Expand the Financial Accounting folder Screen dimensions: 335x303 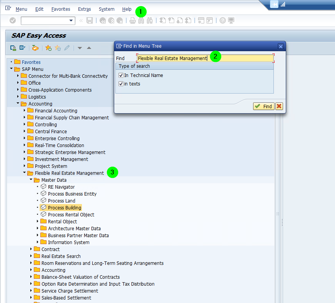[24, 110]
